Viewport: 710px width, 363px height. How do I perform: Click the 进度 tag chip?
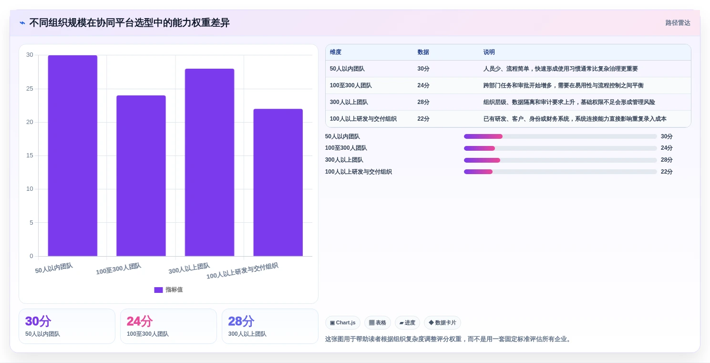pos(407,323)
